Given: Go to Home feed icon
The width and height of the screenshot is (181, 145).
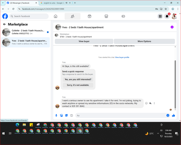Looking at the screenshot, I should (x=55, y=16).
